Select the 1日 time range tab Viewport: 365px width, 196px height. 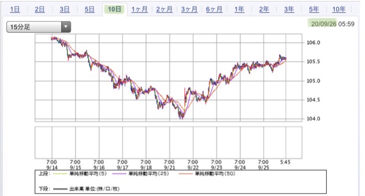click(x=15, y=9)
